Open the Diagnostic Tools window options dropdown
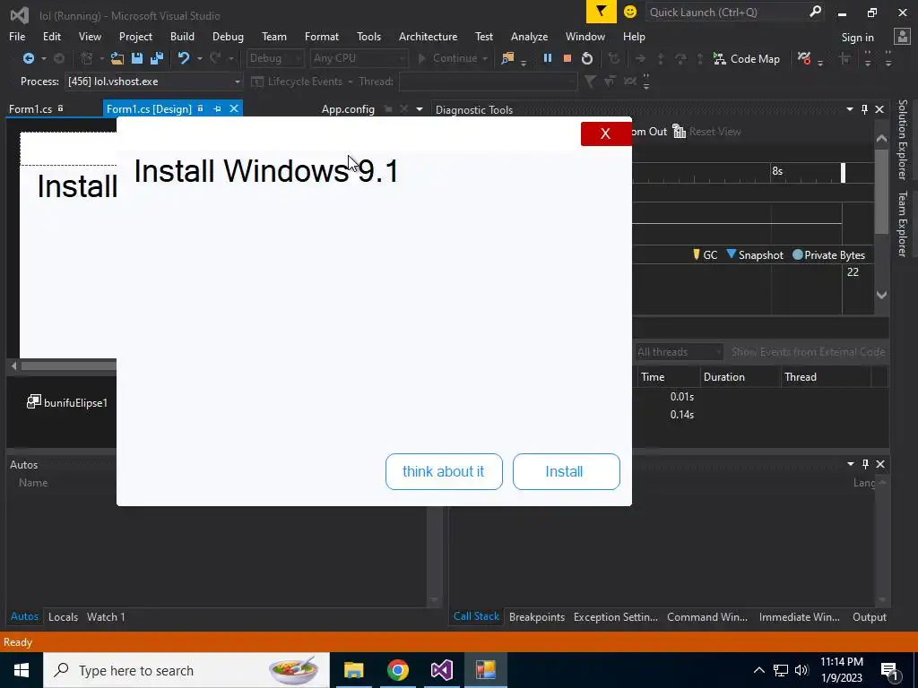Image resolution: width=918 pixels, height=688 pixels. (850, 109)
